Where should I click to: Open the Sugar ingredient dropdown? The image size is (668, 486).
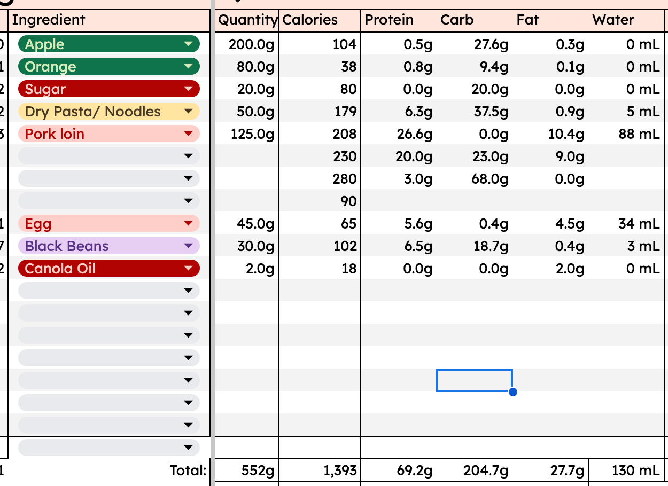click(109, 89)
